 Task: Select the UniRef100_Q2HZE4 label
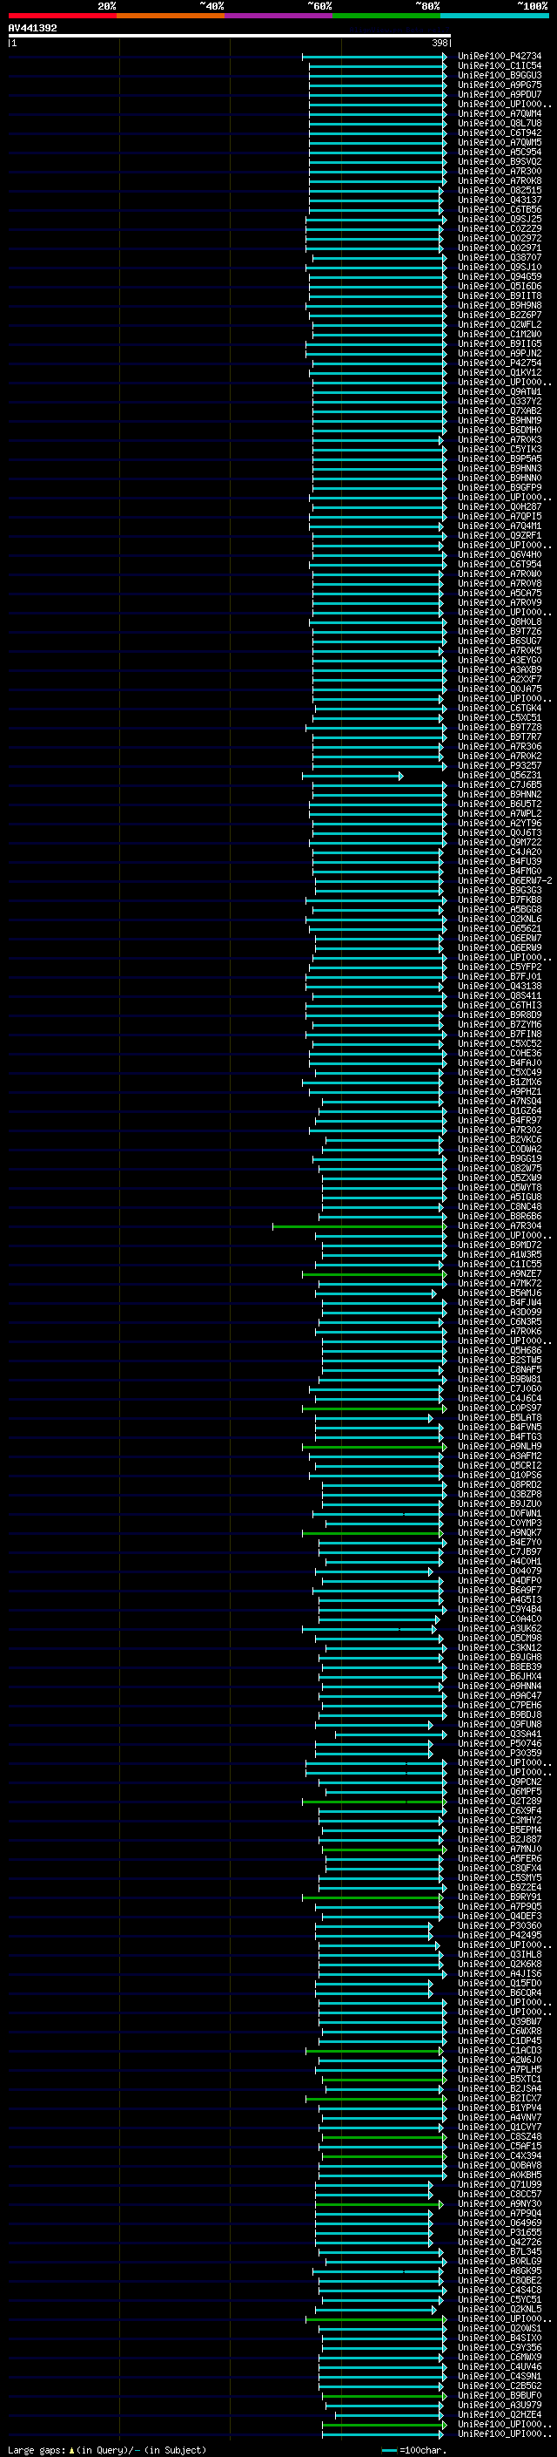point(500,2415)
